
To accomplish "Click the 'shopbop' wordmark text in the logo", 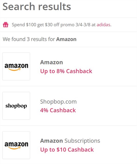I will [16, 106].
